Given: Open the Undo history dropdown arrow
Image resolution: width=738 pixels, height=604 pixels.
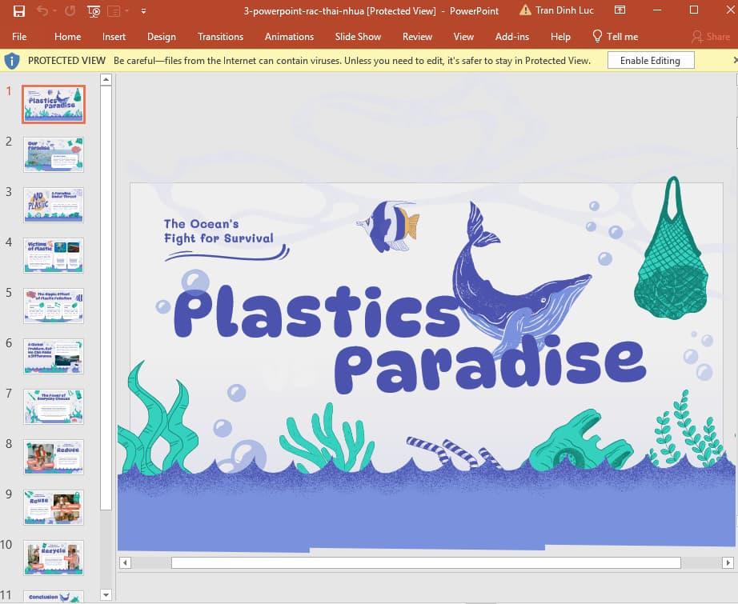Looking at the screenshot, I should (x=54, y=10).
